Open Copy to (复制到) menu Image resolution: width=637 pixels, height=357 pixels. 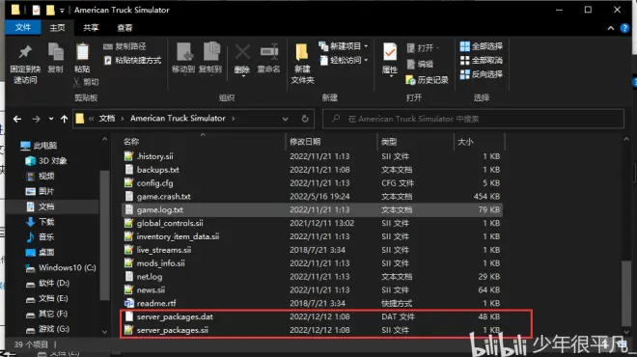pos(210,59)
